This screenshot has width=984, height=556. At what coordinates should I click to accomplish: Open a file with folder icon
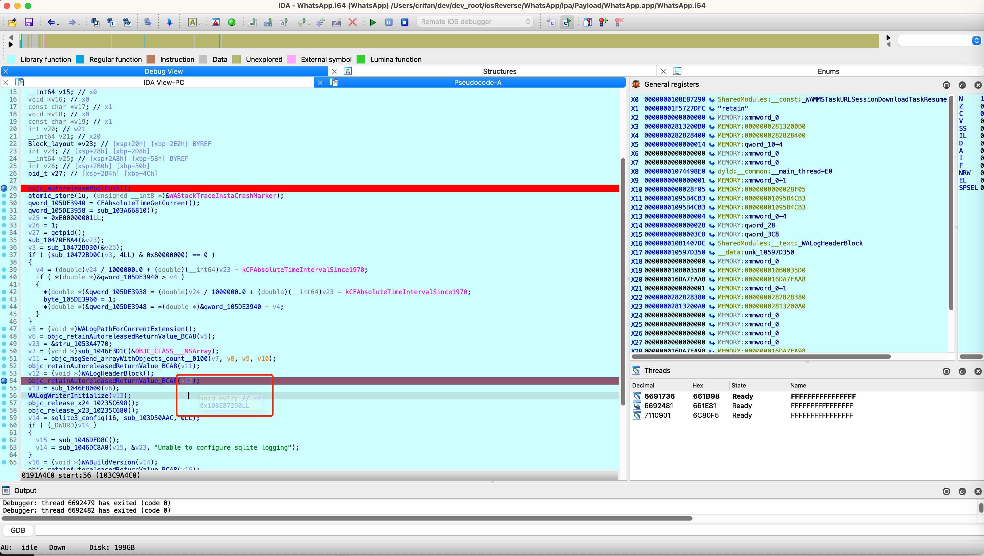point(13,22)
